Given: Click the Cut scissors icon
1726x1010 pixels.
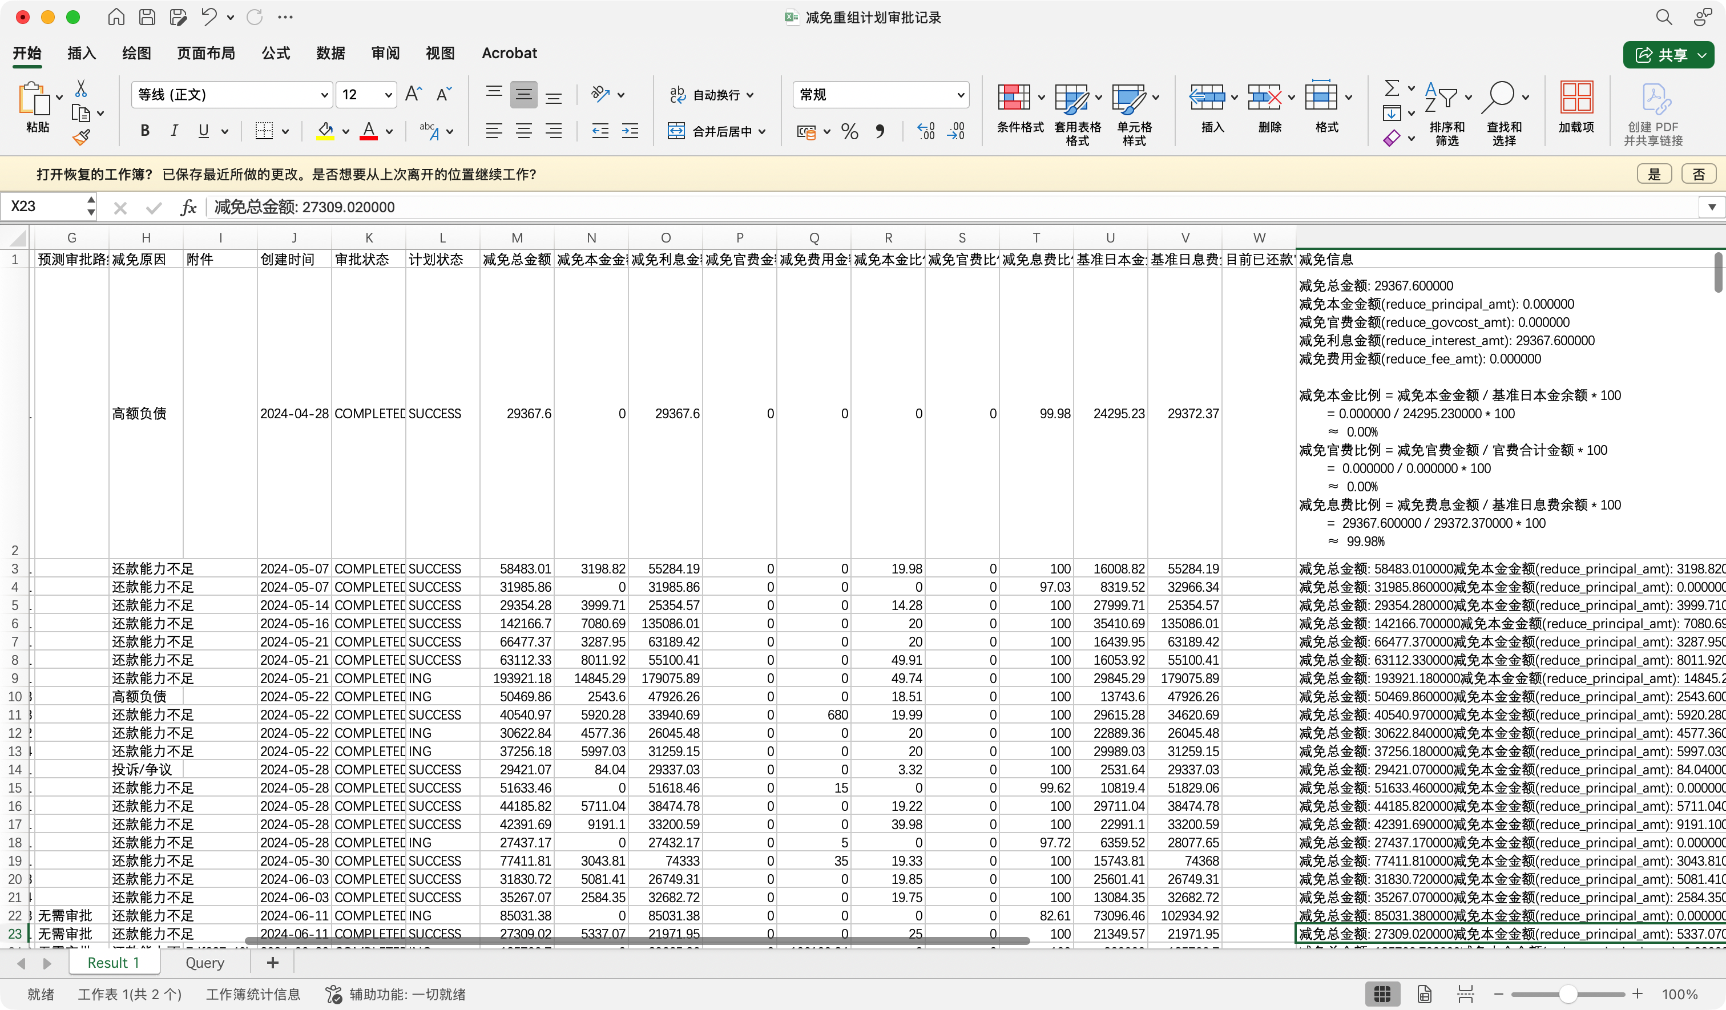Looking at the screenshot, I should (81, 89).
